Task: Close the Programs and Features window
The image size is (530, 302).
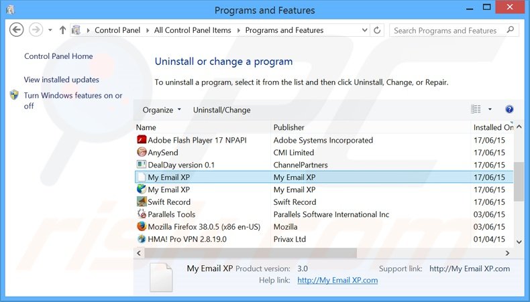Action: [510, 7]
